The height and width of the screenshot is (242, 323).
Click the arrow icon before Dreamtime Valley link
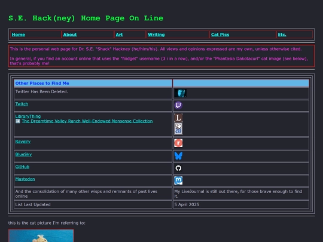pos(18,121)
